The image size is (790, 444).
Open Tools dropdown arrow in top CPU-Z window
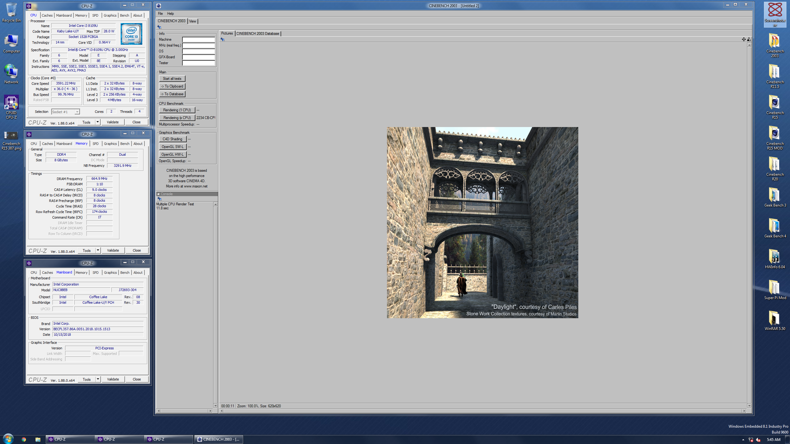[x=98, y=122]
